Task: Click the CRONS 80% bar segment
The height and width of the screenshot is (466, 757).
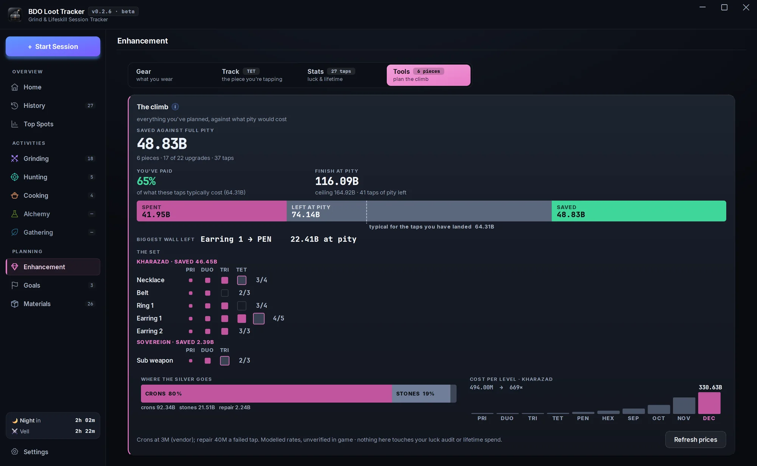Action: [x=266, y=394]
